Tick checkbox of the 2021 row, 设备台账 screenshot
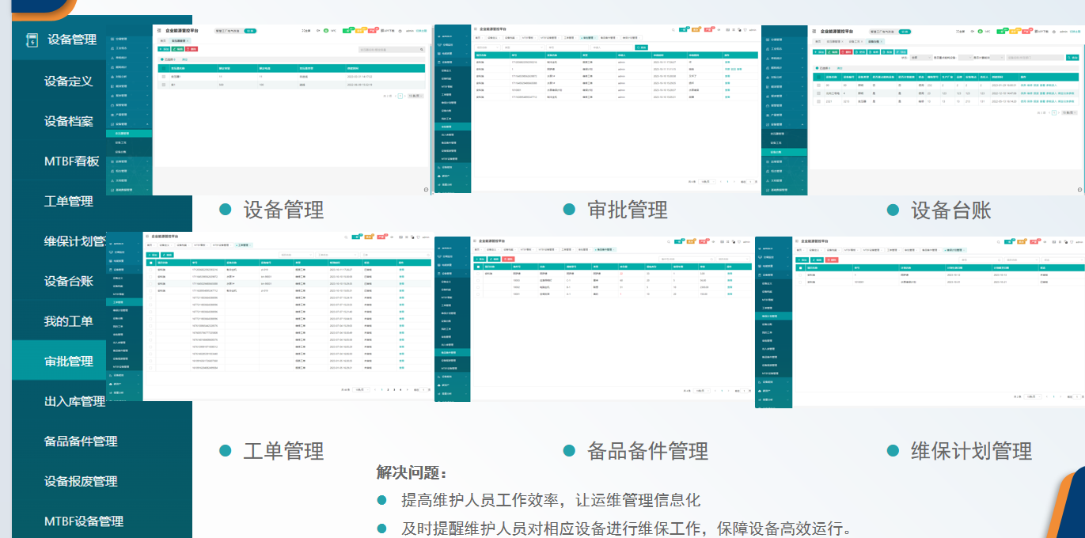 pyautogui.click(x=818, y=102)
